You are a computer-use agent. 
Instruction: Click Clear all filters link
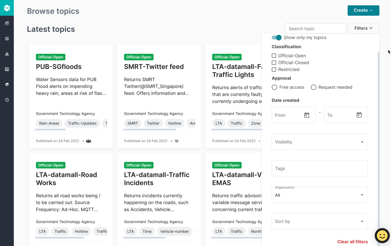pos(352,242)
